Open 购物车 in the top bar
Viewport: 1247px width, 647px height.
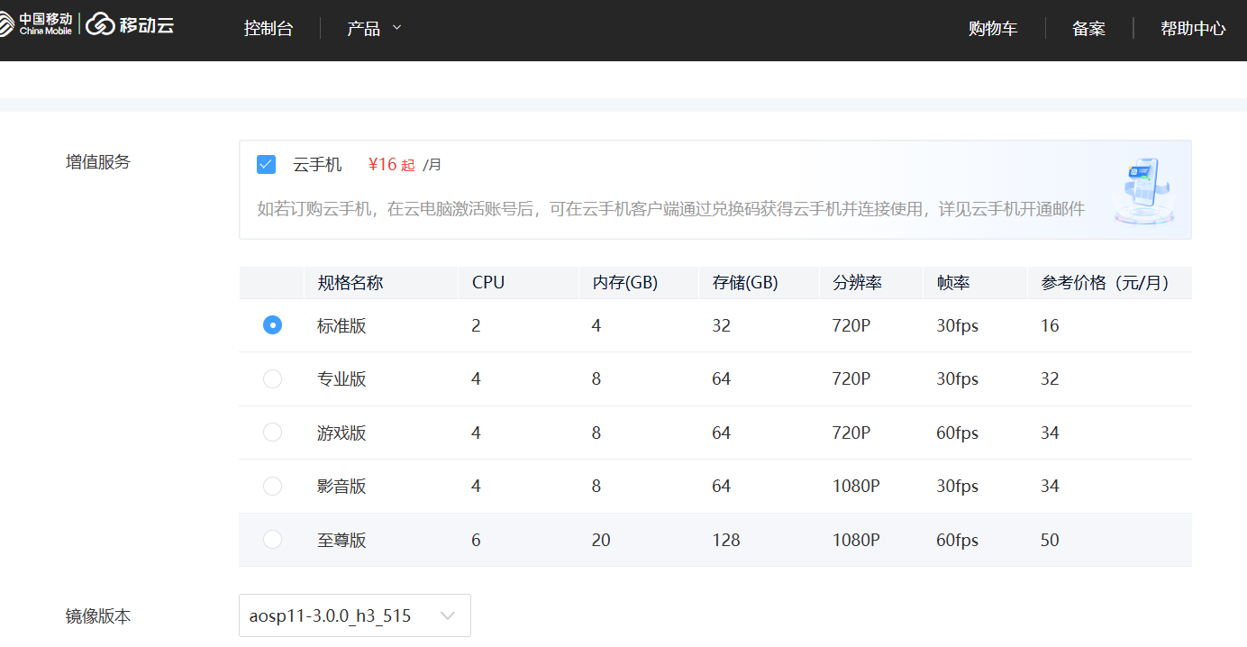[993, 29]
